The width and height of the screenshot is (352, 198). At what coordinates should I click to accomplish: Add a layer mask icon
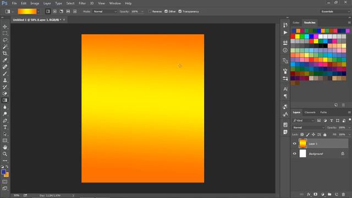click(x=315, y=194)
